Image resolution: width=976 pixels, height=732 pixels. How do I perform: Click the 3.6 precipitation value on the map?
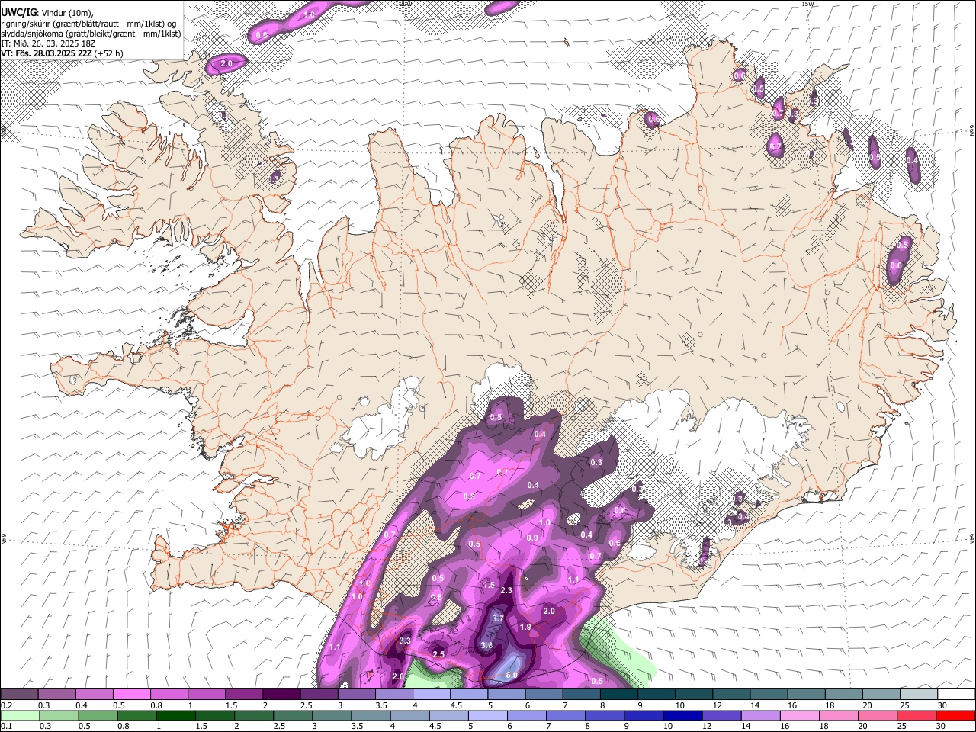(x=487, y=646)
